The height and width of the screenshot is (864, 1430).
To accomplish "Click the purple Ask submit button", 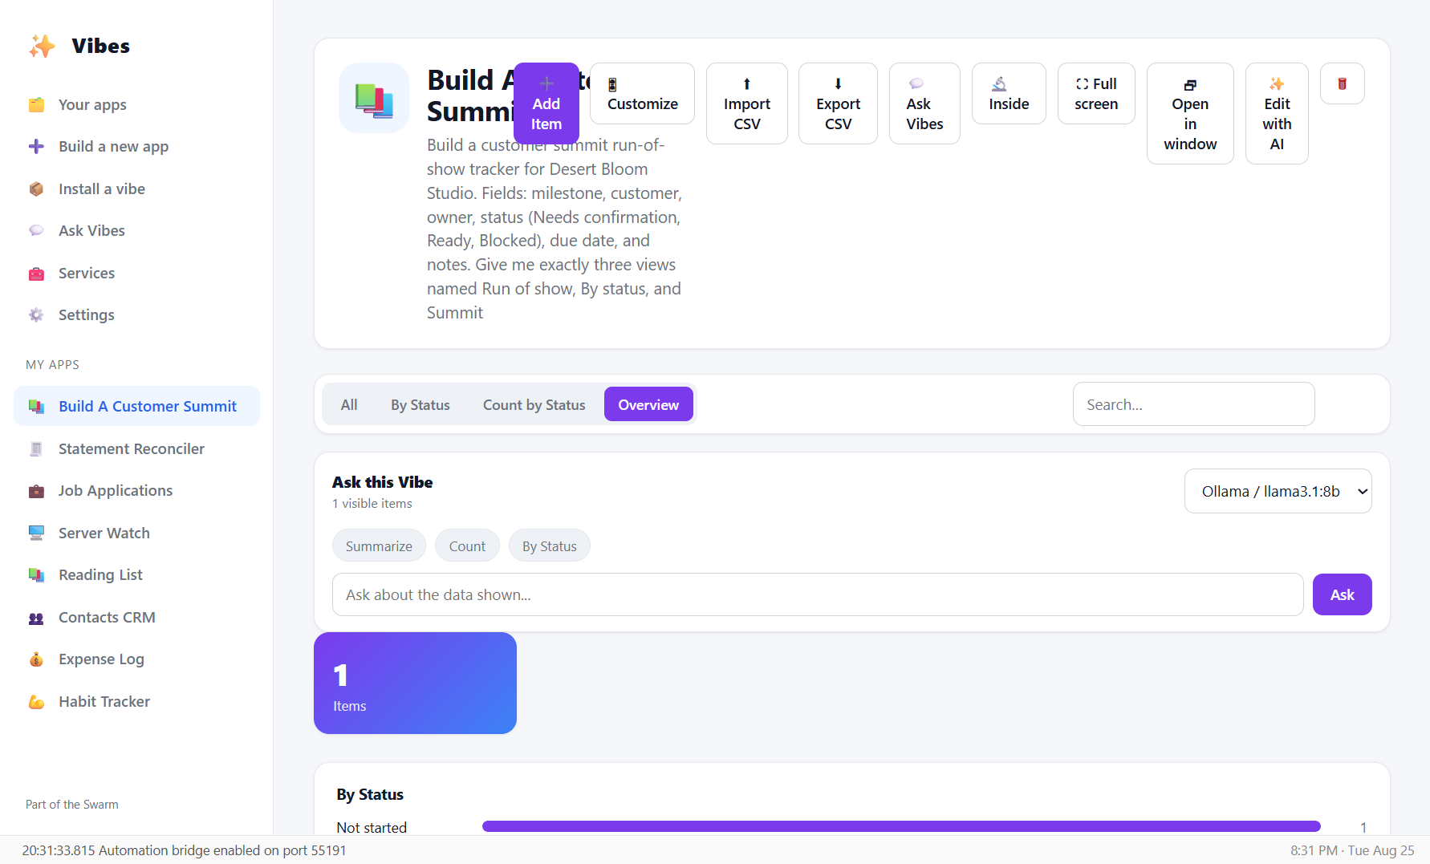I will point(1342,594).
